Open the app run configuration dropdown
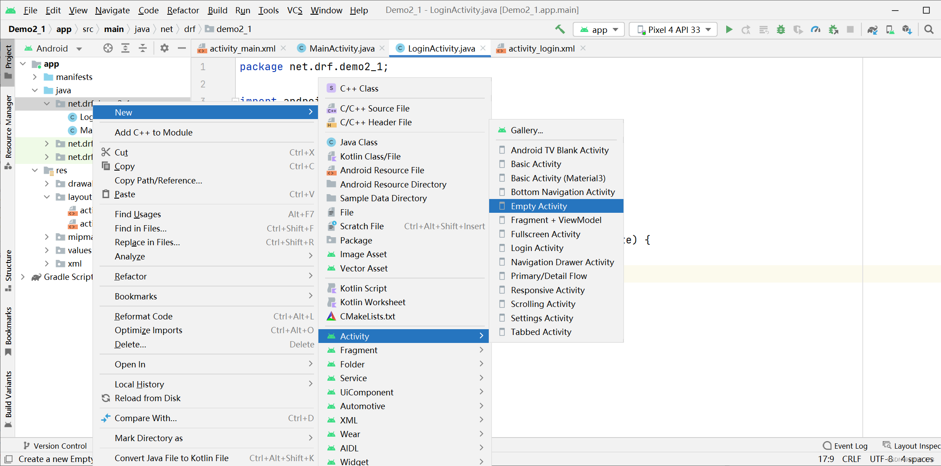 click(x=599, y=29)
